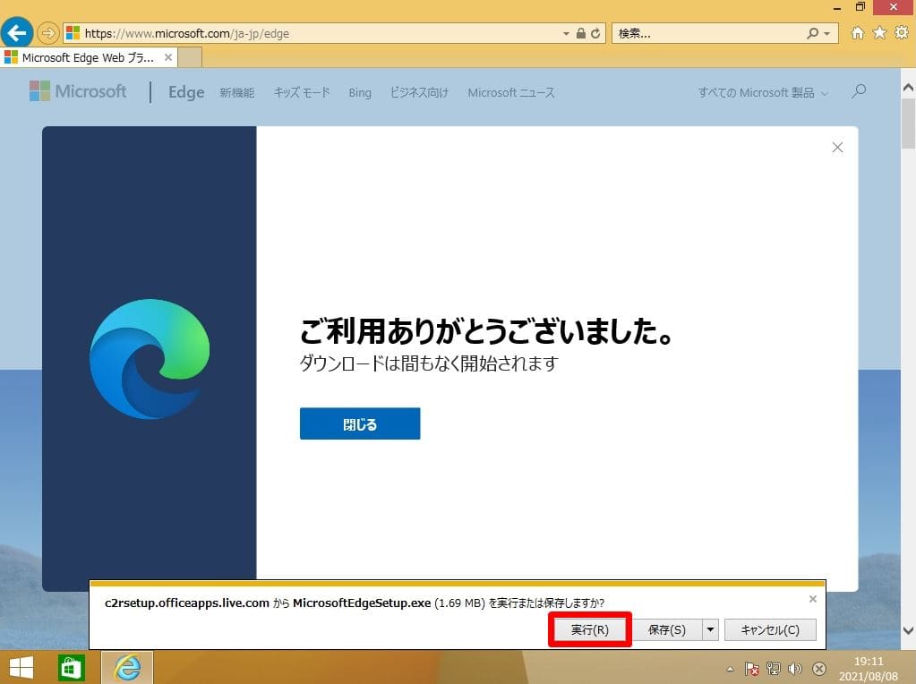Open Favorites star icon
This screenshot has width=916, height=684.
879,33
